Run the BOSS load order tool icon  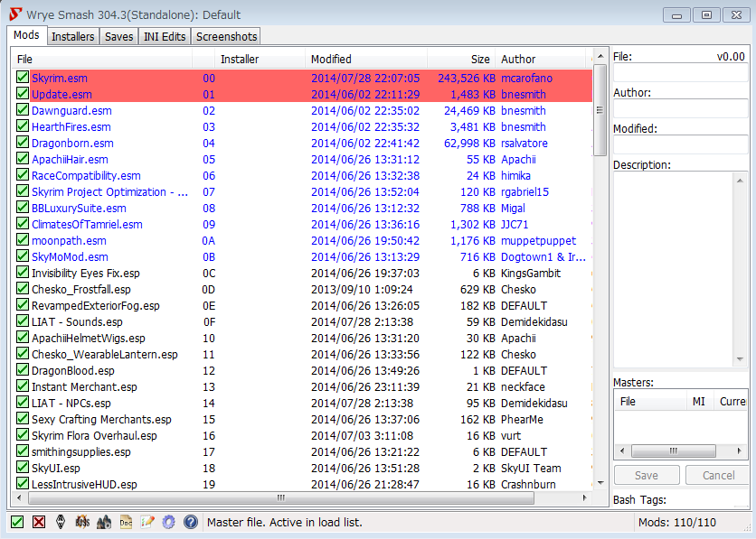pos(82,522)
